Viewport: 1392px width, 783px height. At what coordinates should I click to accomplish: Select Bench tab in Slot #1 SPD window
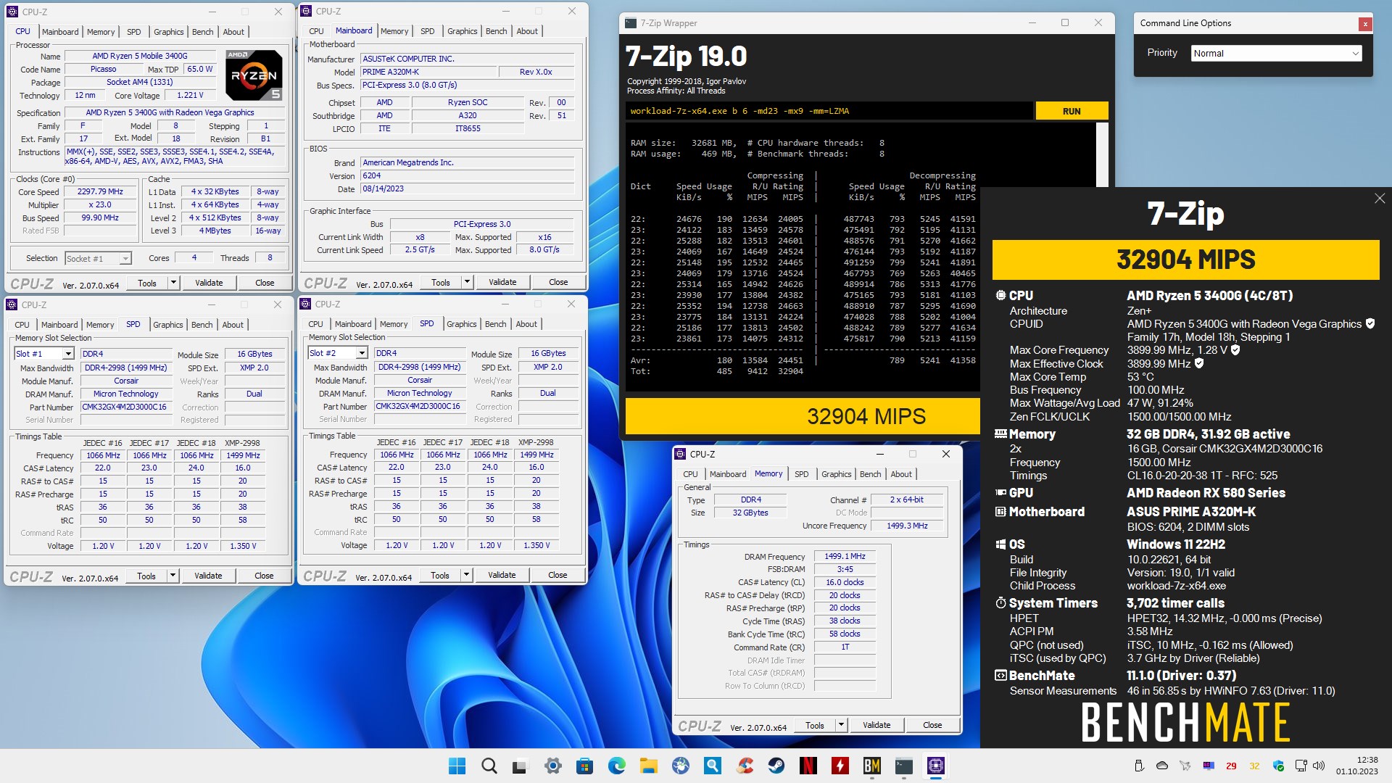pos(202,325)
